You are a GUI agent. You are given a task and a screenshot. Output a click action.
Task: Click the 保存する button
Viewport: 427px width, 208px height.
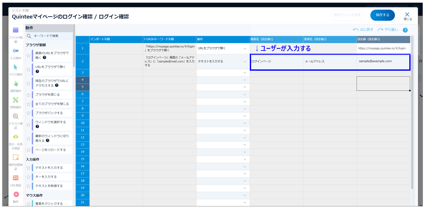tap(382, 15)
